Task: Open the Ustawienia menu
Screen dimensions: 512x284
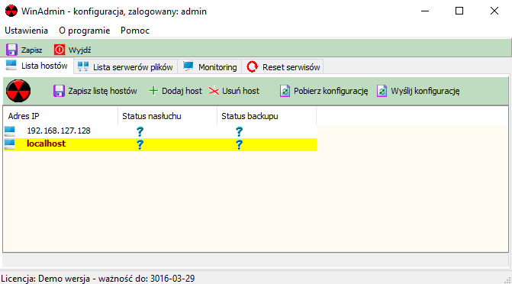Action: point(26,31)
